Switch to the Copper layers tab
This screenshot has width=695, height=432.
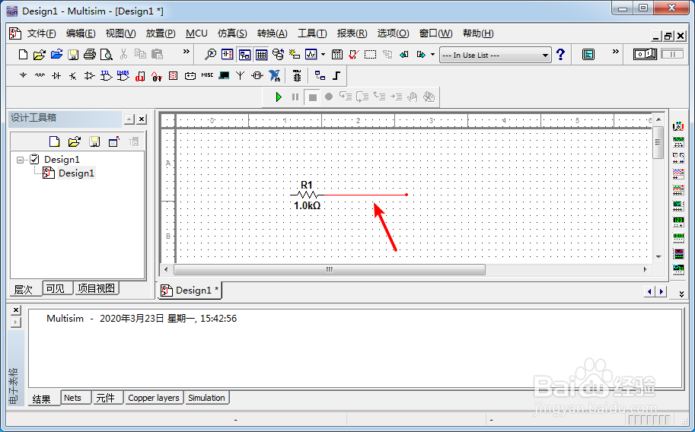pos(153,398)
